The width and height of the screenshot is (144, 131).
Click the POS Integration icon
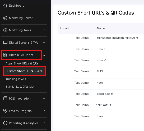pyautogui.click(x=5, y=99)
